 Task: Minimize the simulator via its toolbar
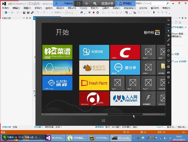point(169,20)
